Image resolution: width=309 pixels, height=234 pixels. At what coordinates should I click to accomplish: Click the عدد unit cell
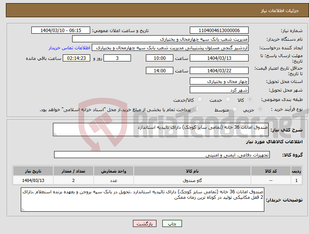[114, 180]
